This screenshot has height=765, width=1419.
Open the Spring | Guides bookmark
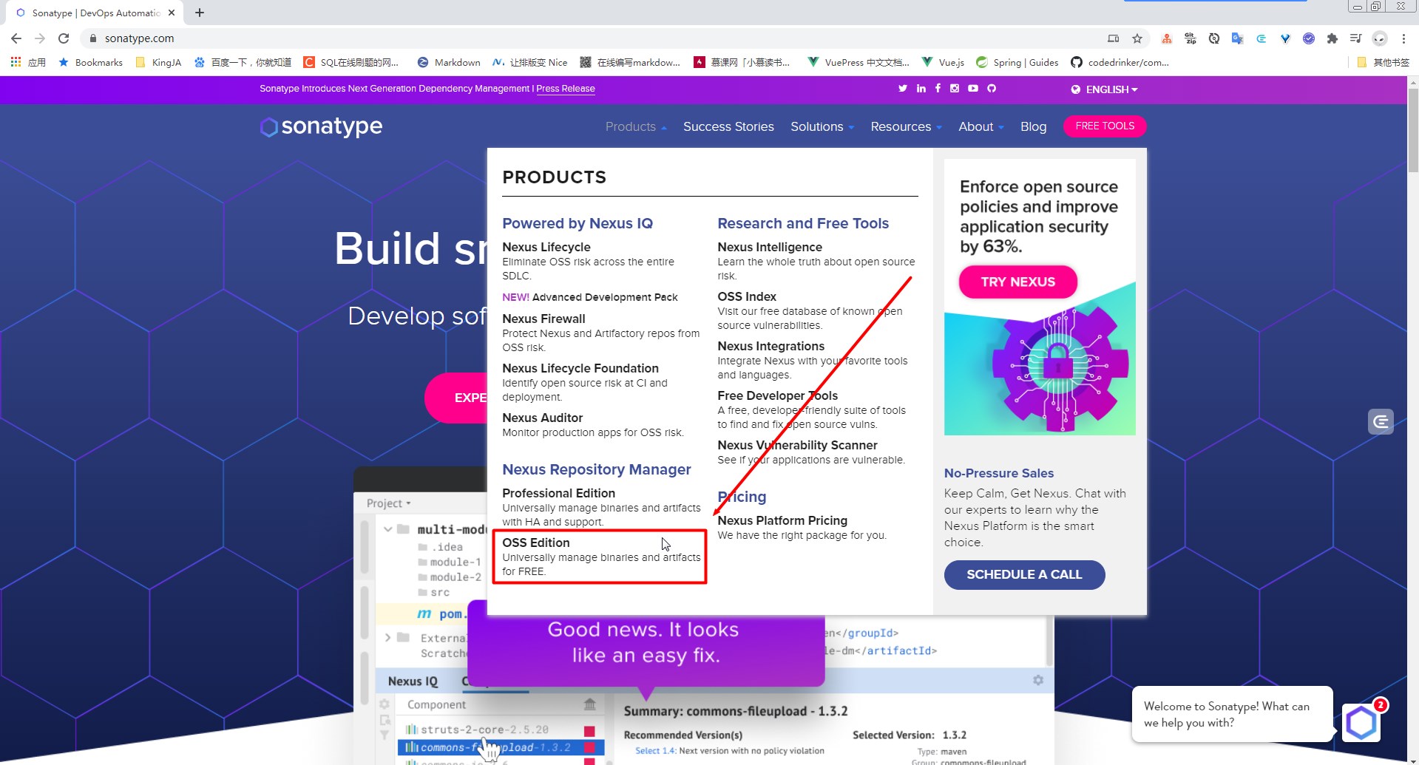pos(1017,62)
